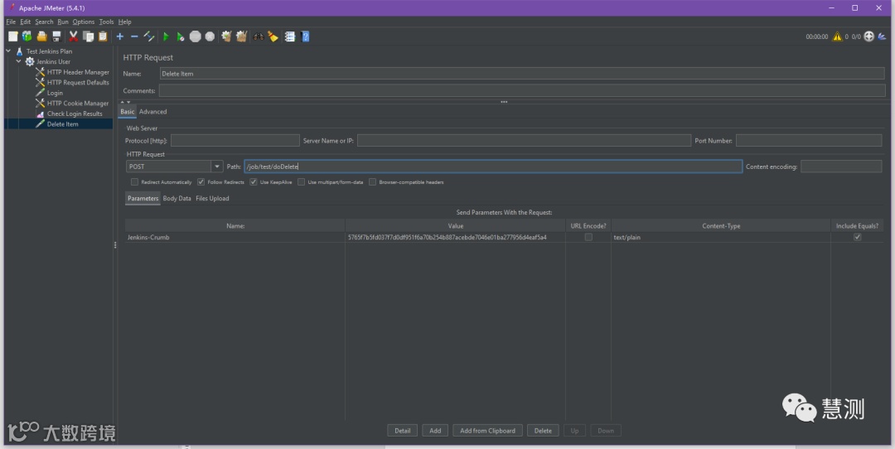Click the Comments input field
The width and height of the screenshot is (895, 449).
point(522,91)
